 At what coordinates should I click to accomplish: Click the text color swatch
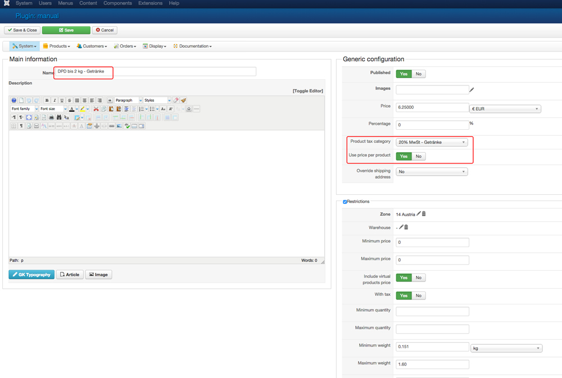[x=72, y=109]
